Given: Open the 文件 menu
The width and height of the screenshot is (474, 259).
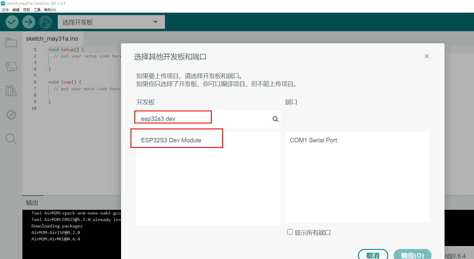Looking at the screenshot, I should tap(5, 10).
